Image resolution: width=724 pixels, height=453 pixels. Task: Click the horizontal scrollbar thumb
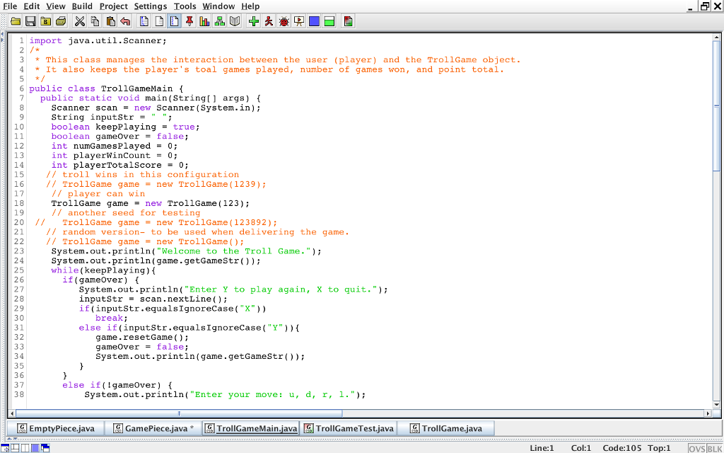point(179,413)
